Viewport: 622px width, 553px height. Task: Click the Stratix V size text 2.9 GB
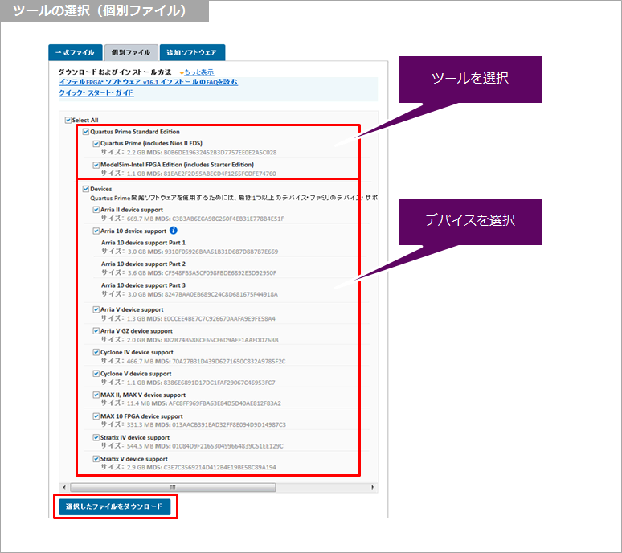[137, 467]
